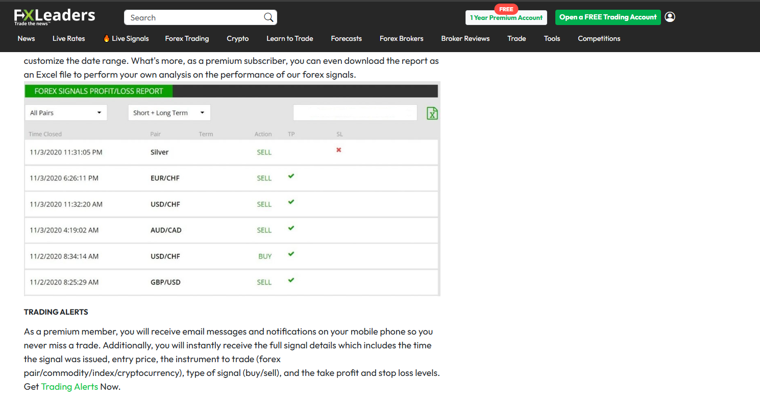Select the Forex Signals Profit/Loss Report tab
760x403 pixels.
point(99,91)
